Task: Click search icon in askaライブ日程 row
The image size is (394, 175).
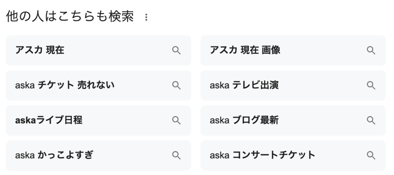Action: pyautogui.click(x=176, y=121)
